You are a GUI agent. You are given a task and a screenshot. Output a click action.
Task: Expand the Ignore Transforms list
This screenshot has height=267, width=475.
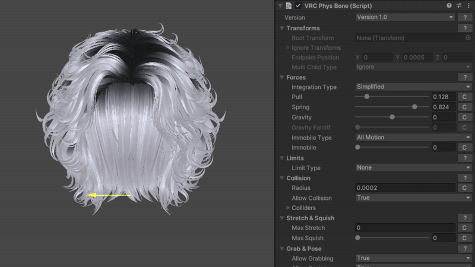tap(288, 48)
